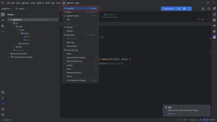217x122 pixels.
Task: Close the test.java editor tab
Action: click(116, 15)
